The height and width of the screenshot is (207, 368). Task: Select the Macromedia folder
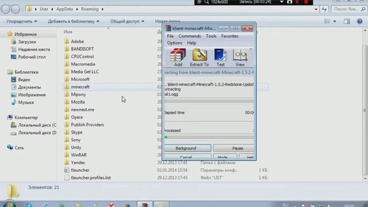coord(83,64)
